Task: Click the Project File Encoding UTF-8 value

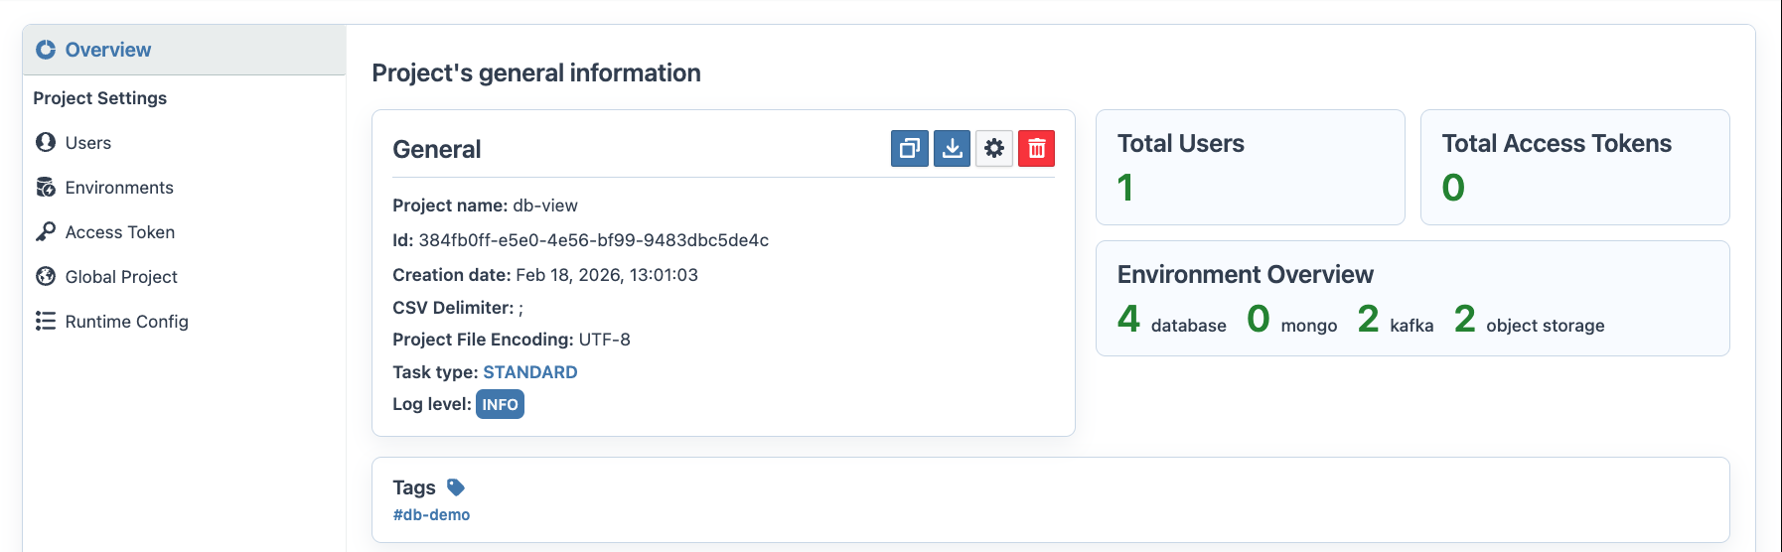Action: pos(605,340)
